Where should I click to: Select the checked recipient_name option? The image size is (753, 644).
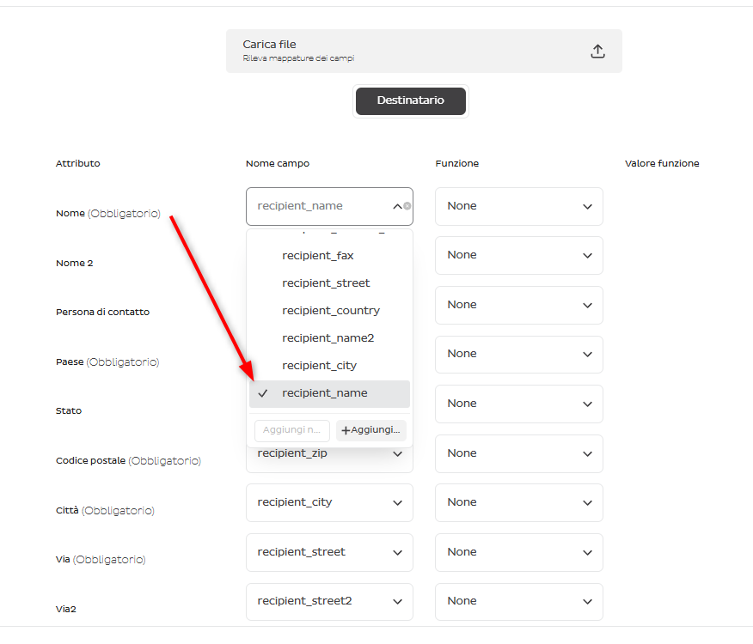329,393
